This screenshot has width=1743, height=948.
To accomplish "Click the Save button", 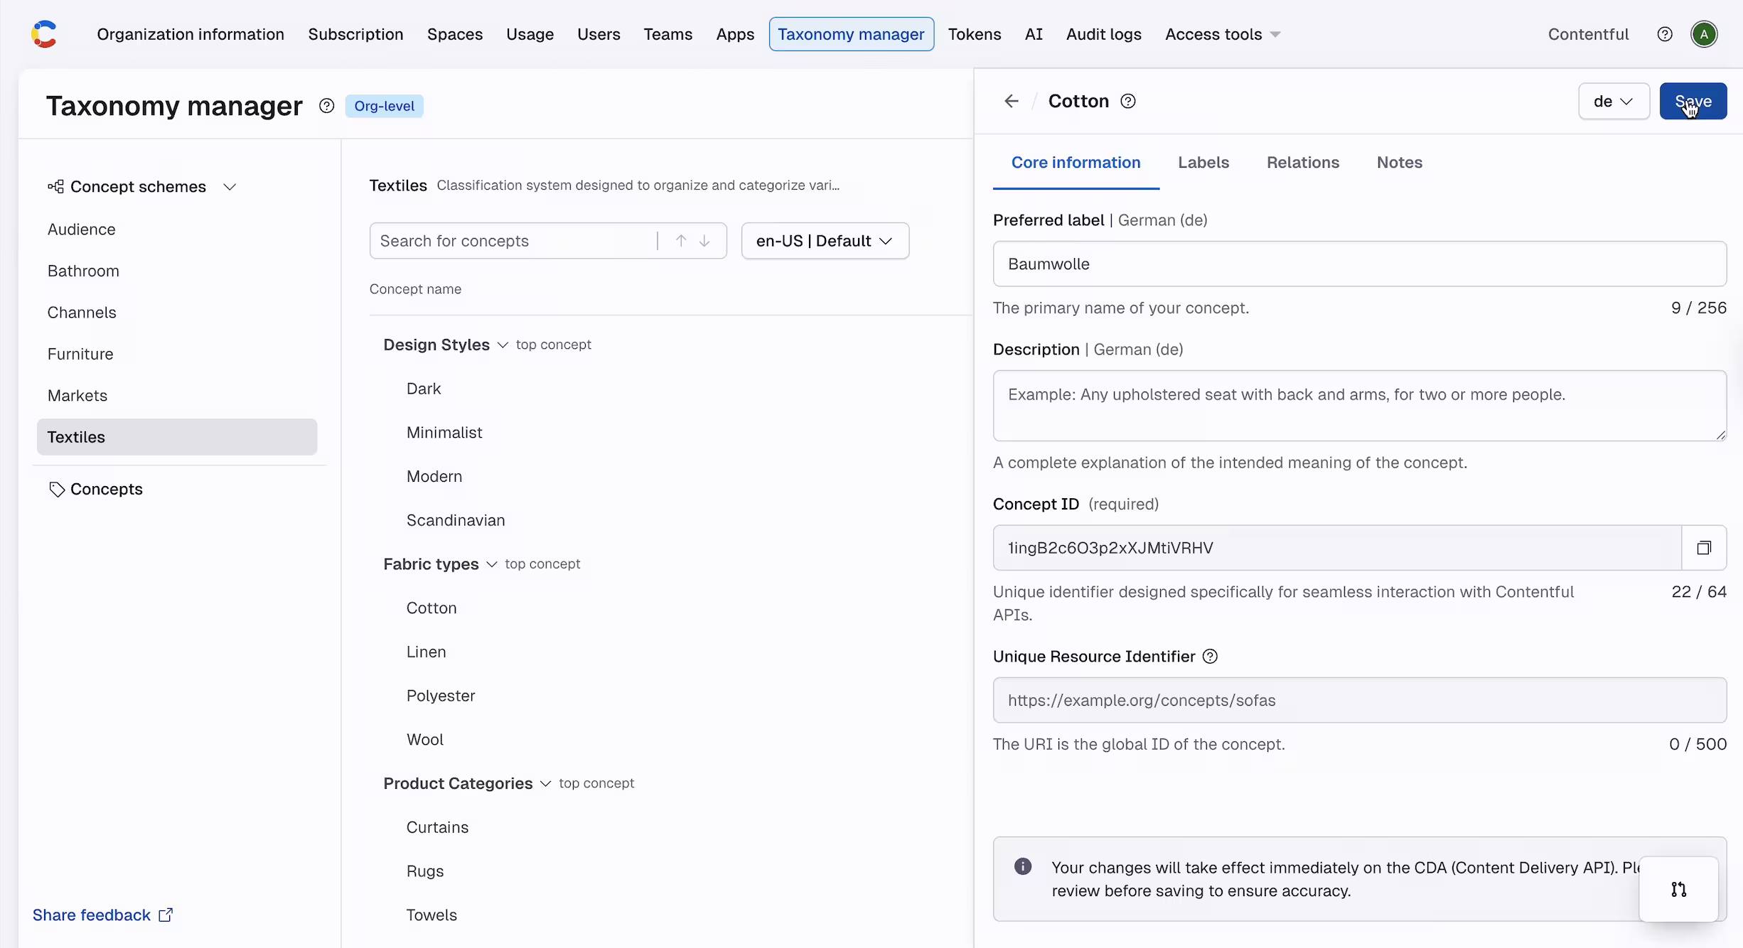I will [1693, 101].
